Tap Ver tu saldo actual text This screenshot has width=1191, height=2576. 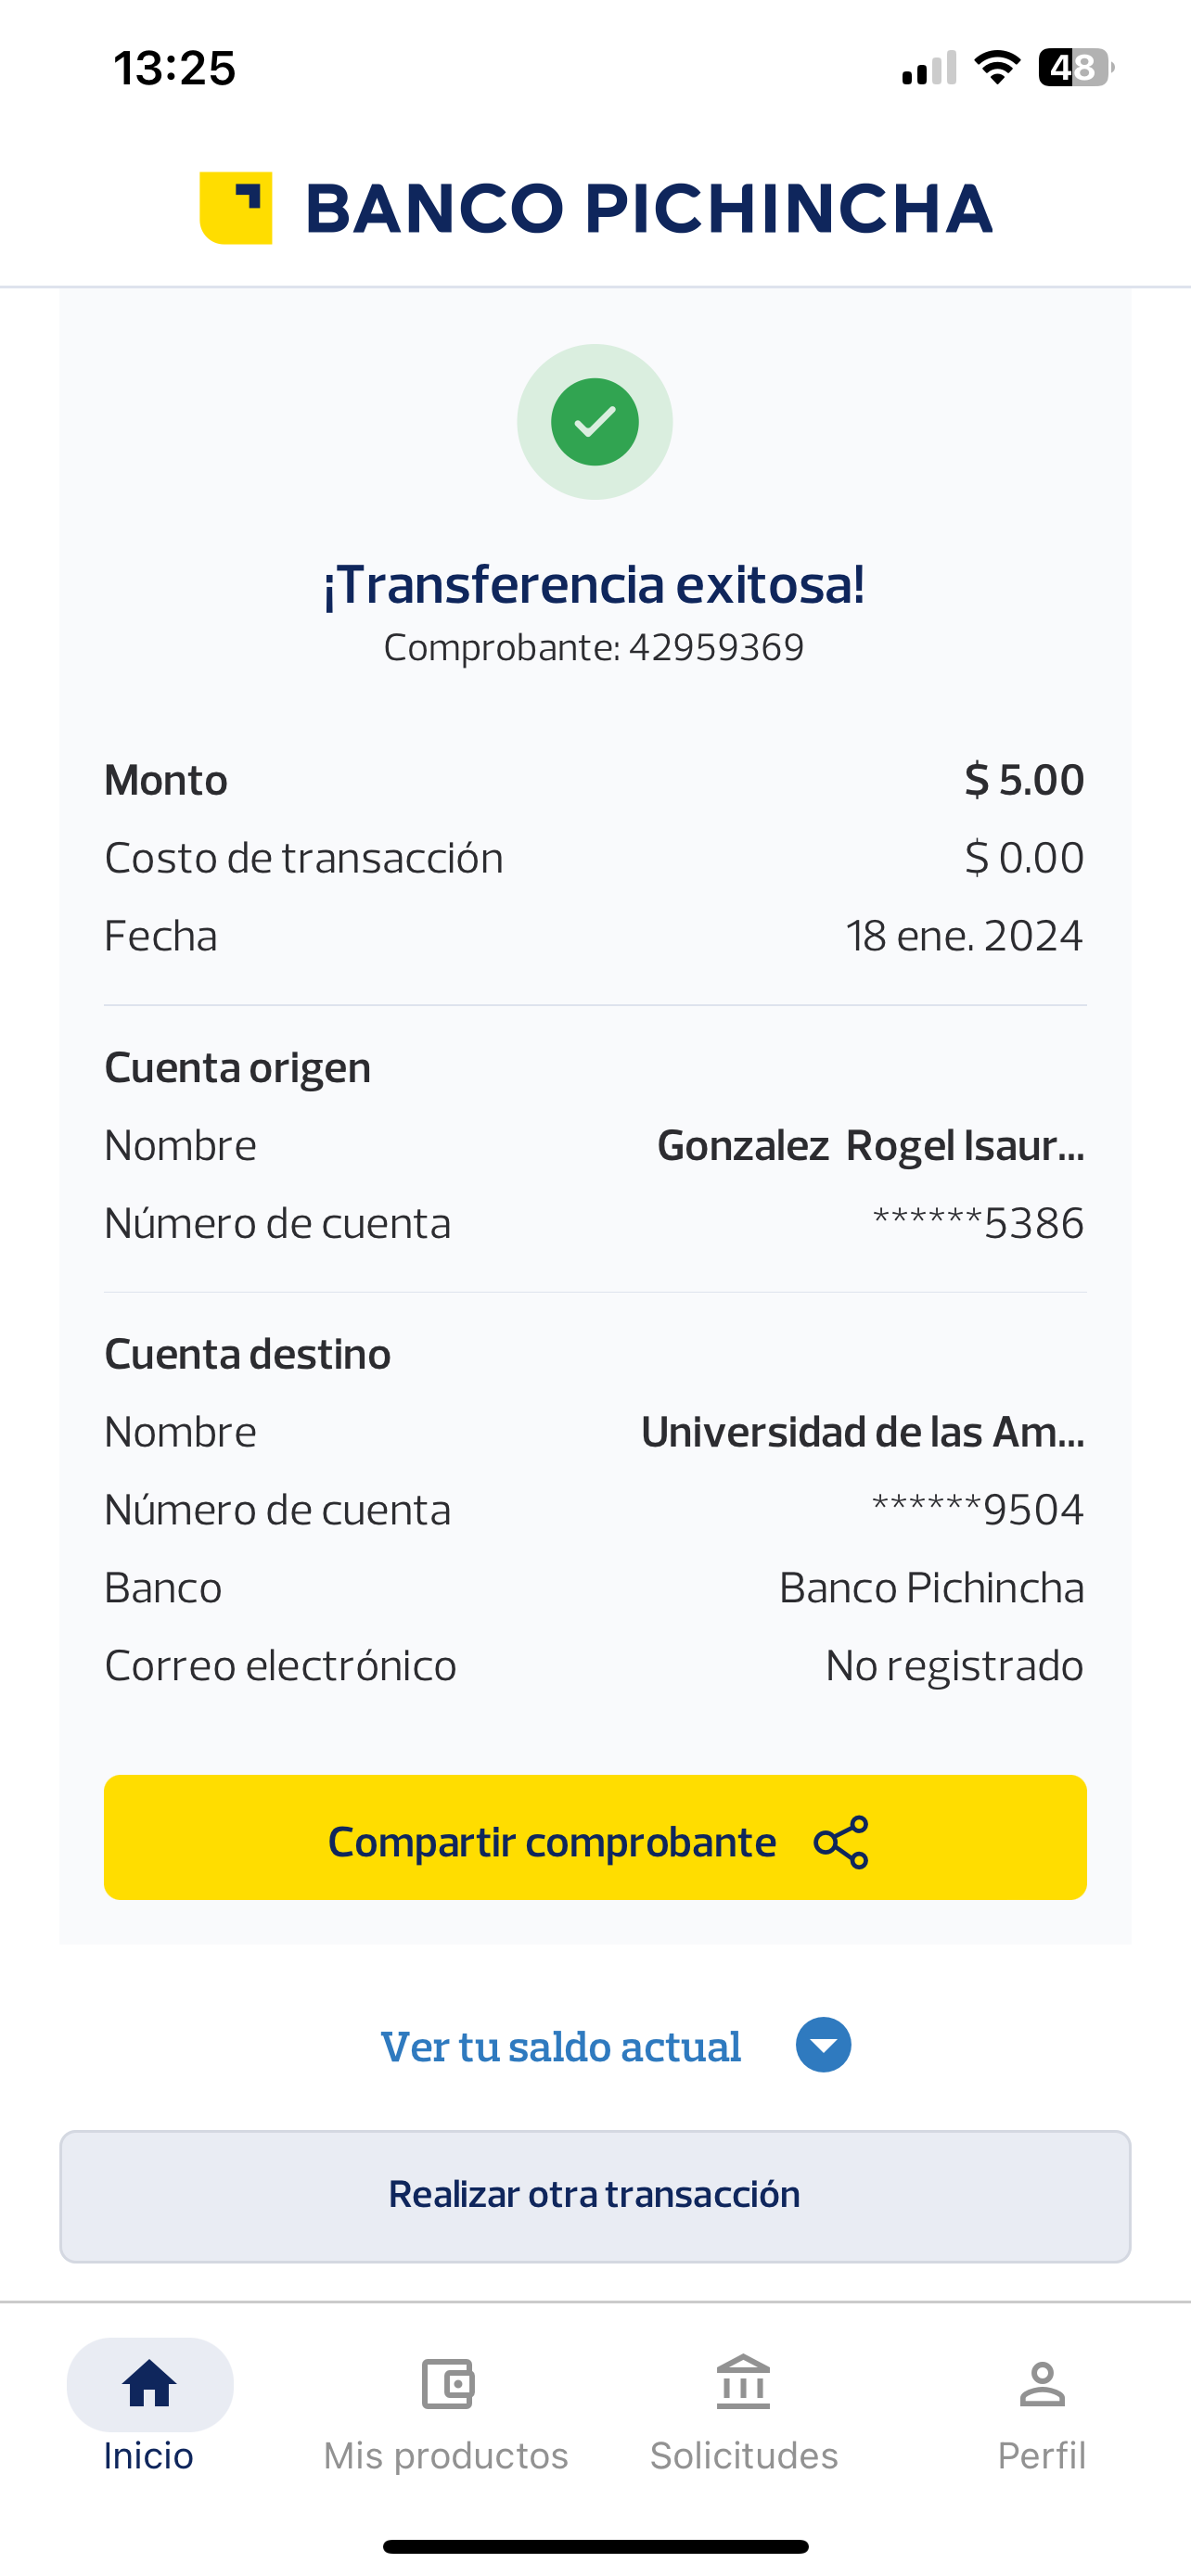coord(561,2047)
